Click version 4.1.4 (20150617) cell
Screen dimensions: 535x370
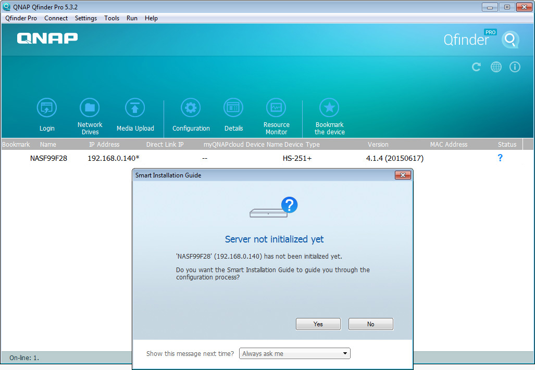[x=395, y=158]
